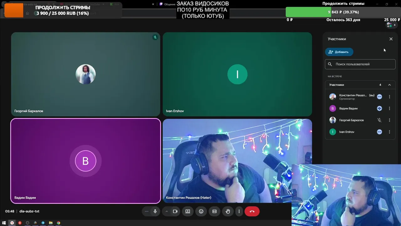Close the Участники side panel

click(391, 39)
